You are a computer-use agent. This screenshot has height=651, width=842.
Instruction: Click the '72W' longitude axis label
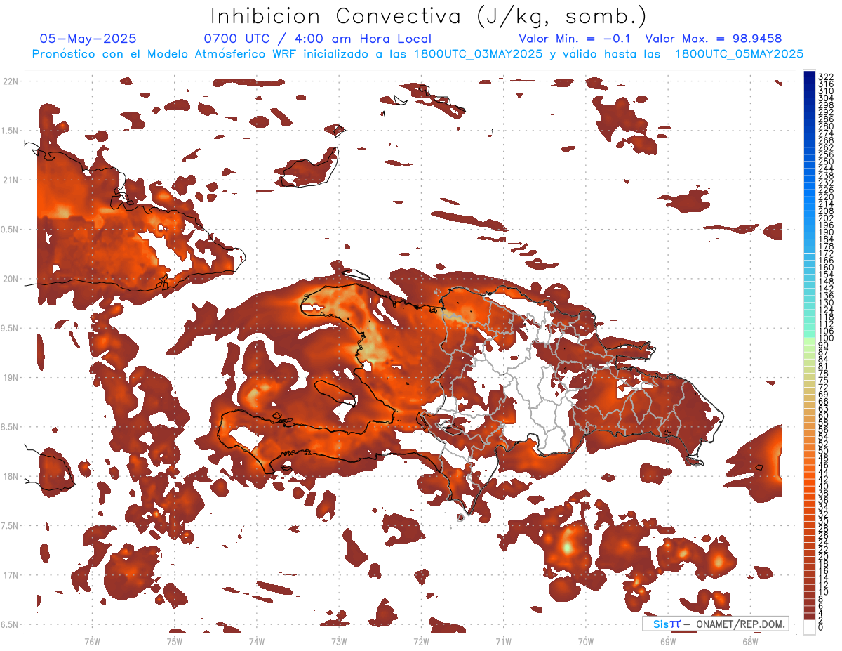click(421, 641)
